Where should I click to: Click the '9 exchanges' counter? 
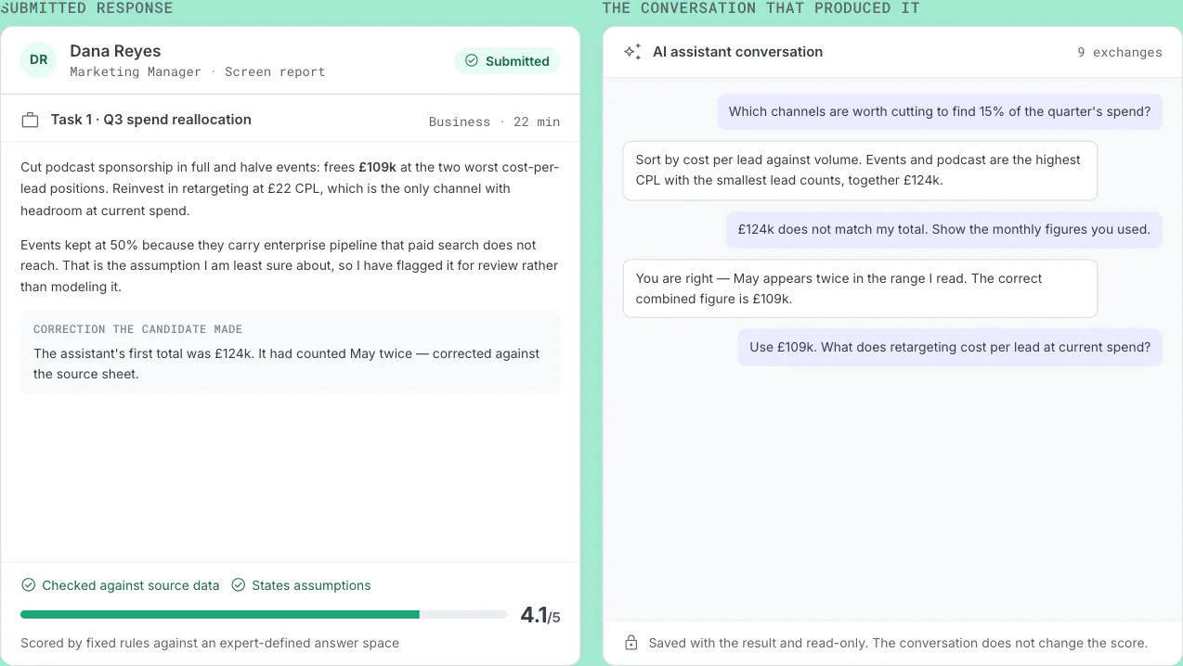(x=1119, y=53)
